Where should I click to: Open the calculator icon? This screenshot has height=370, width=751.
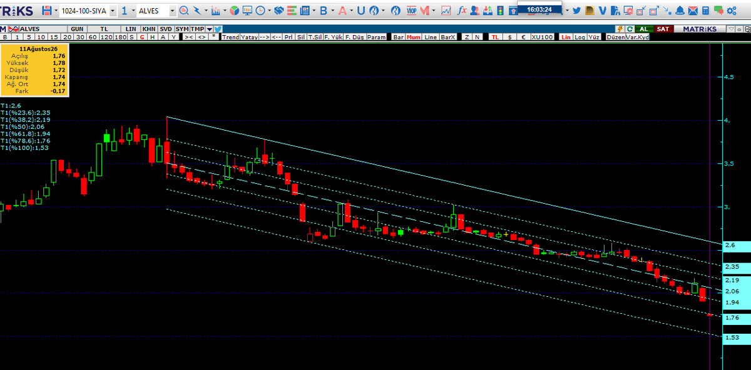coord(705,11)
